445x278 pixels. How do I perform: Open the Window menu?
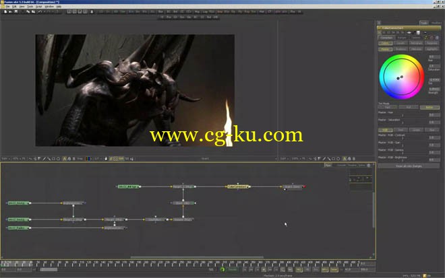(x=49, y=7)
